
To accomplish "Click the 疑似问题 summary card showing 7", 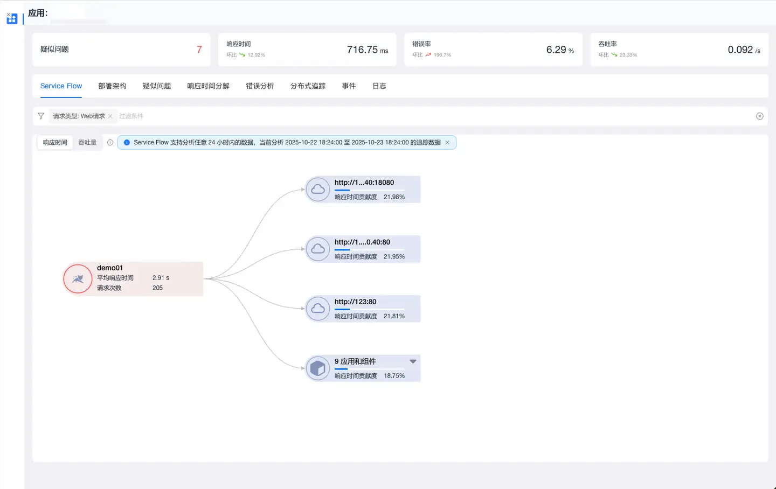I will 121,50.
